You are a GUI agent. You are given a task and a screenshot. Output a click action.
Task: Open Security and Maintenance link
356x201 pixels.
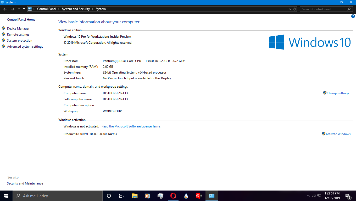pos(25,183)
